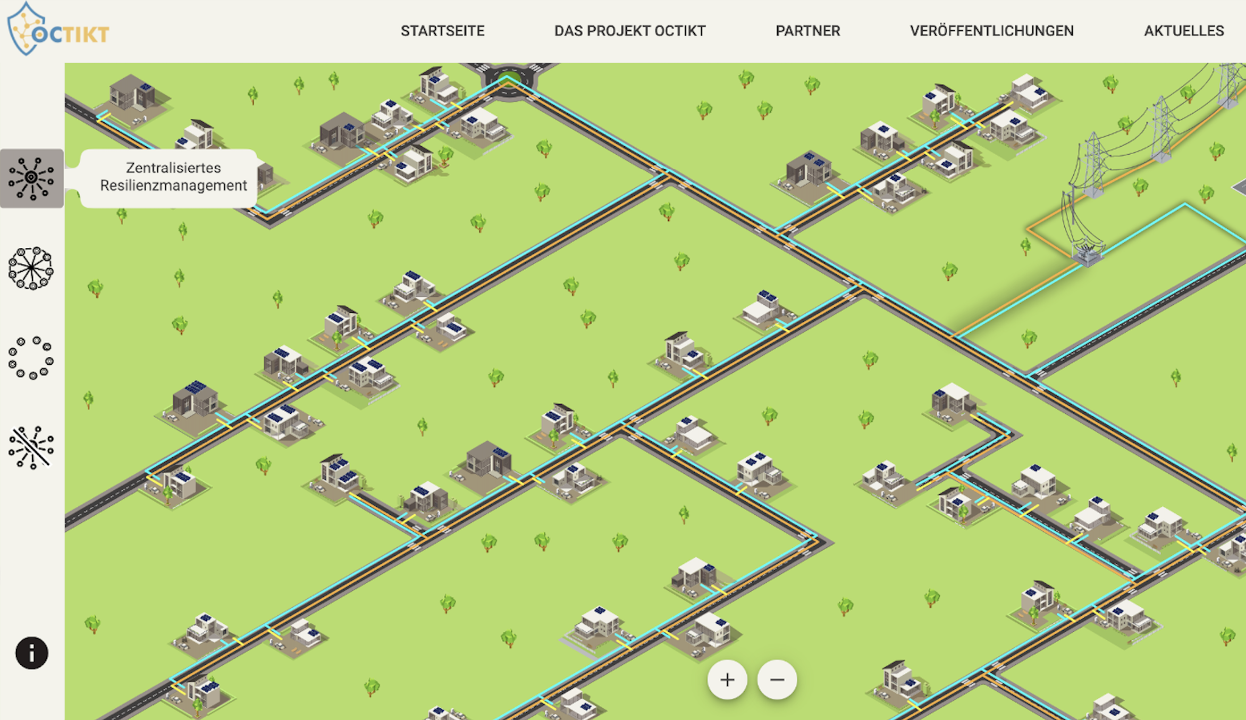Click the dark house in the top-left corner
Viewport: 1246px width, 720px height.
tap(132, 95)
